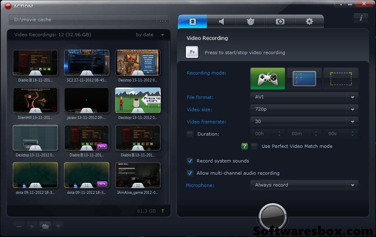Disable Record system sounds
The width and height of the screenshot is (376, 237).
pyautogui.click(x=190, y=161)
